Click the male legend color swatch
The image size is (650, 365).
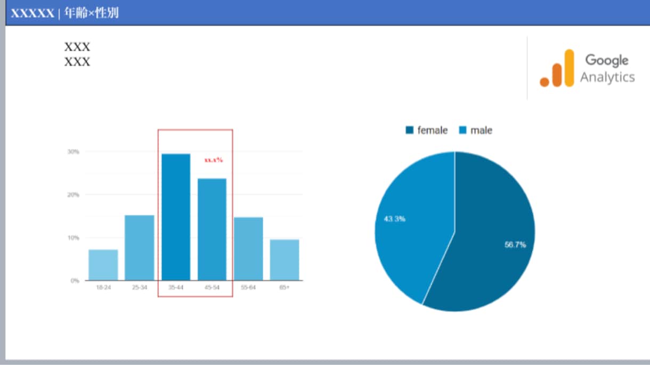click(x=462, y=130)
